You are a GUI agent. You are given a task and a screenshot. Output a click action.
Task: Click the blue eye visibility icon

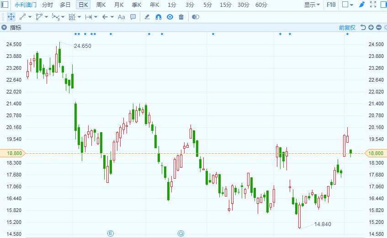coord(170,17)
